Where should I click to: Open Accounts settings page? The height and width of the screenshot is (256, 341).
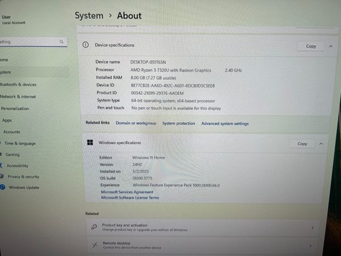coord(12,132)
